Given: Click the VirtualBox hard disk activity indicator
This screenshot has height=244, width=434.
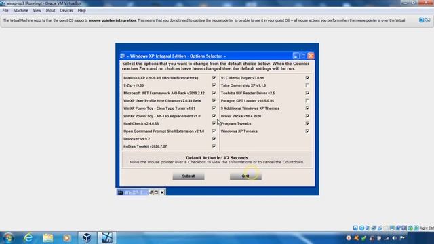Looking at the screenshot, I should tap(355, 228).
